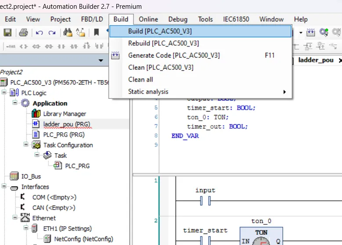Select the PLC_AC500_V3 device node
The width and height of the screenshot is (342, 245).
(60, 83)
